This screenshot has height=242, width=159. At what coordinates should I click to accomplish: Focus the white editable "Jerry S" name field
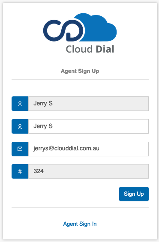tap(88, 126)
